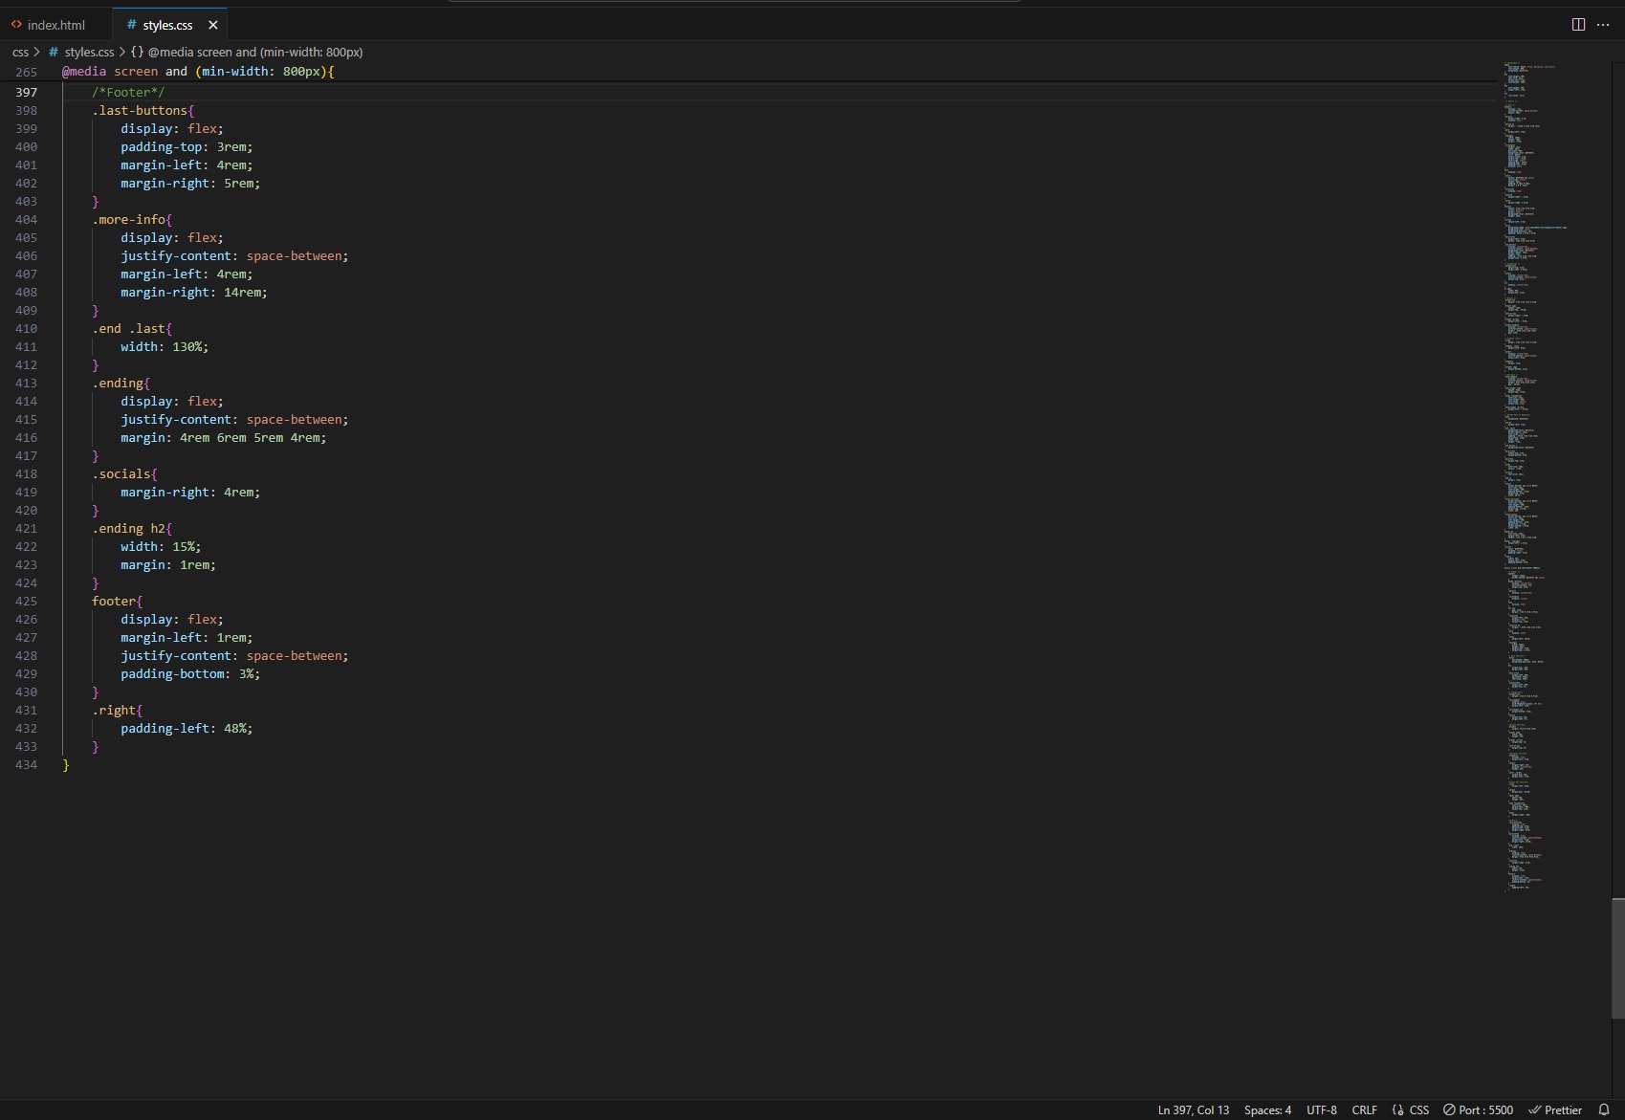The width and height of the screenshot is (1625, 1120).
Task: Click the Live Server Port 5500 indicator
Action: [x=1478, y=1109]
